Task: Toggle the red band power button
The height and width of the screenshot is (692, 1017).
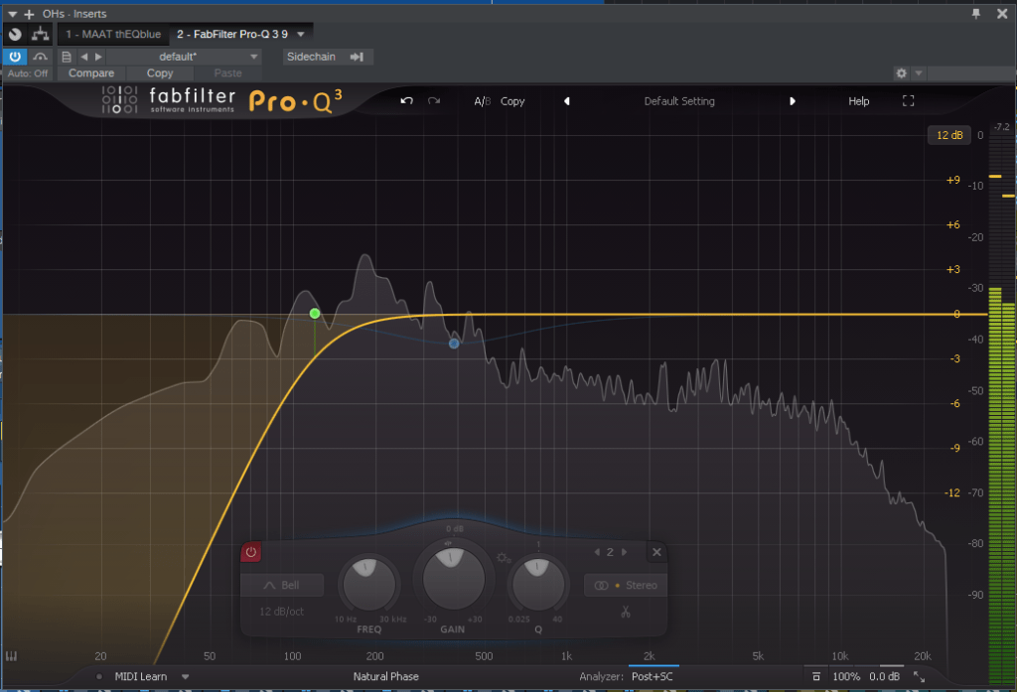Action: [251, 552]
